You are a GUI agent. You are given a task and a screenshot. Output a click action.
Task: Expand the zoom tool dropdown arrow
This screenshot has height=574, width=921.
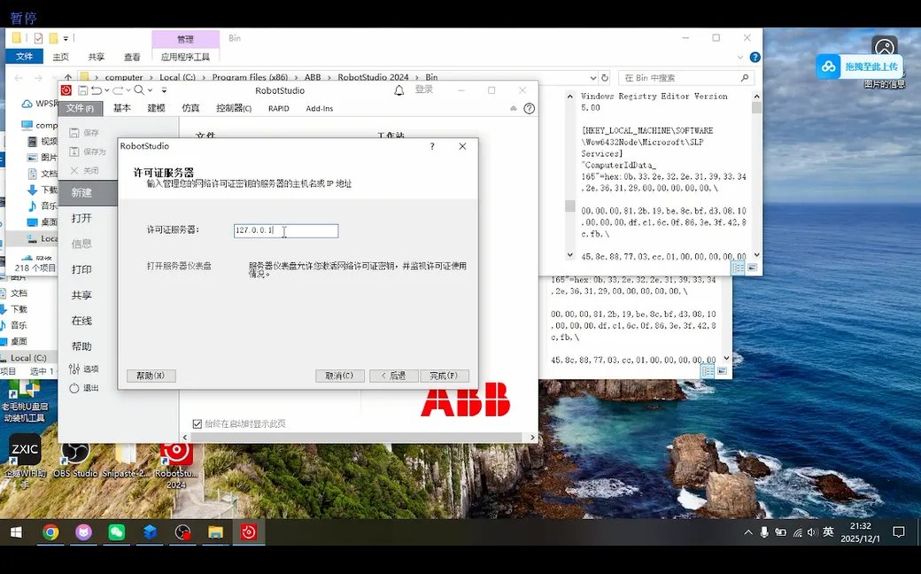click(150, 90)
